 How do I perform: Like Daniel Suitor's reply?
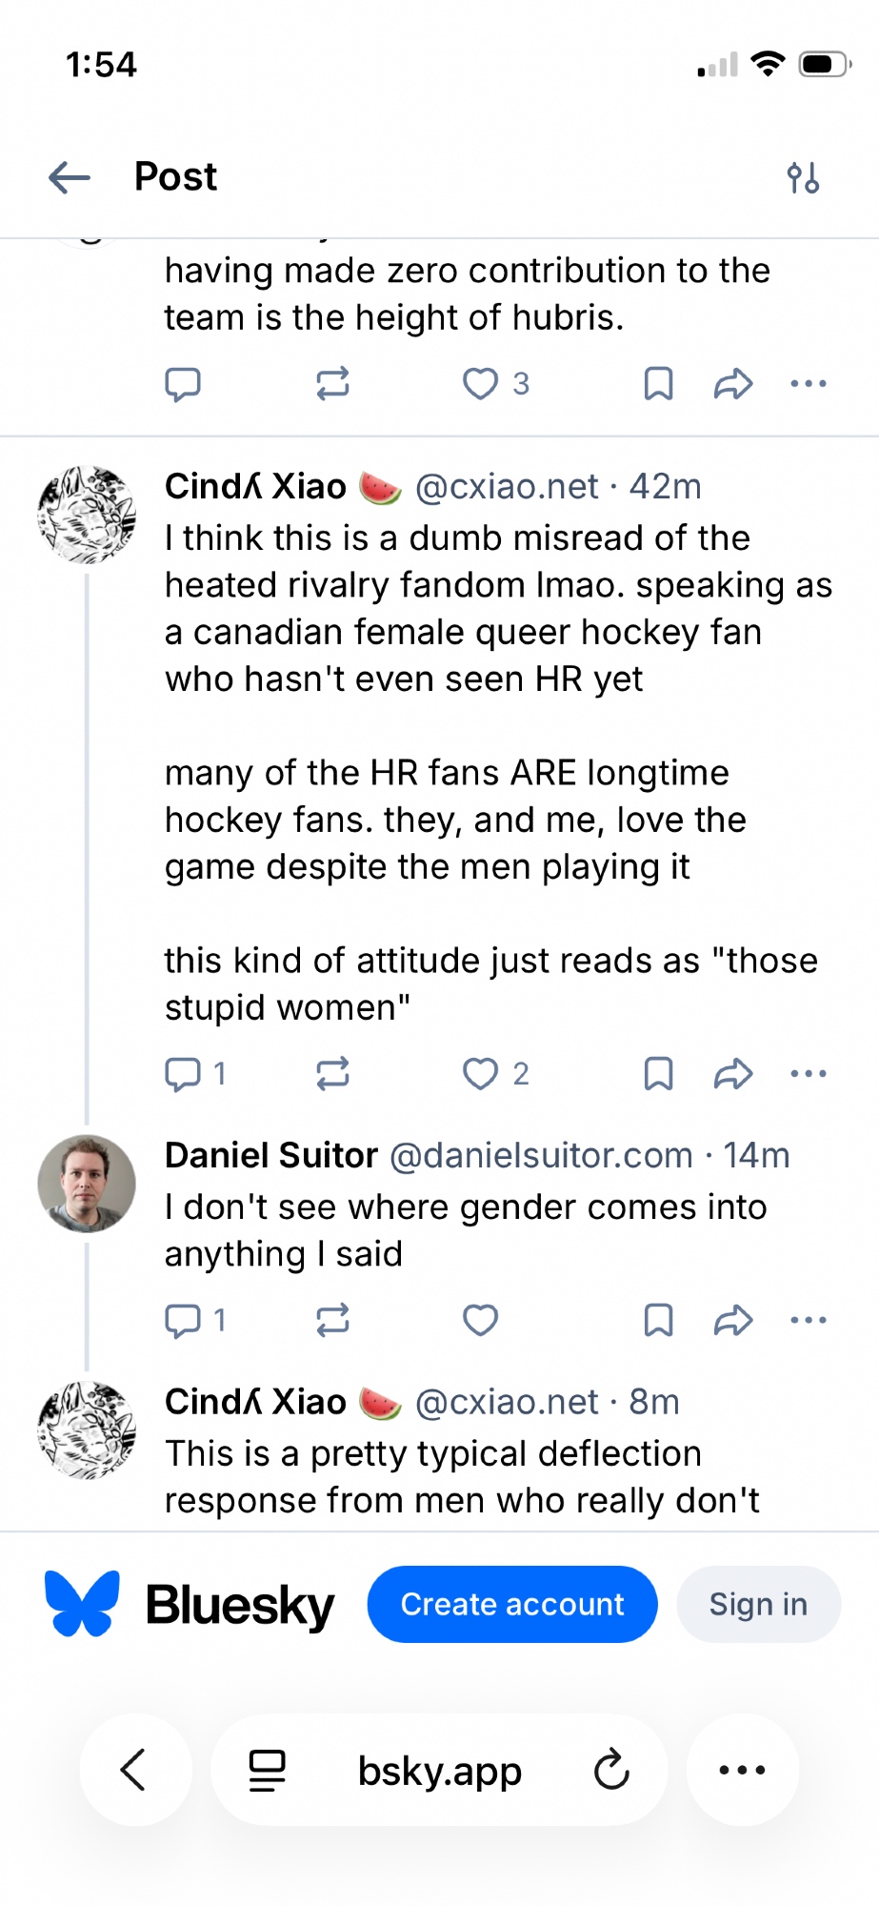[x=480, y=1320]
